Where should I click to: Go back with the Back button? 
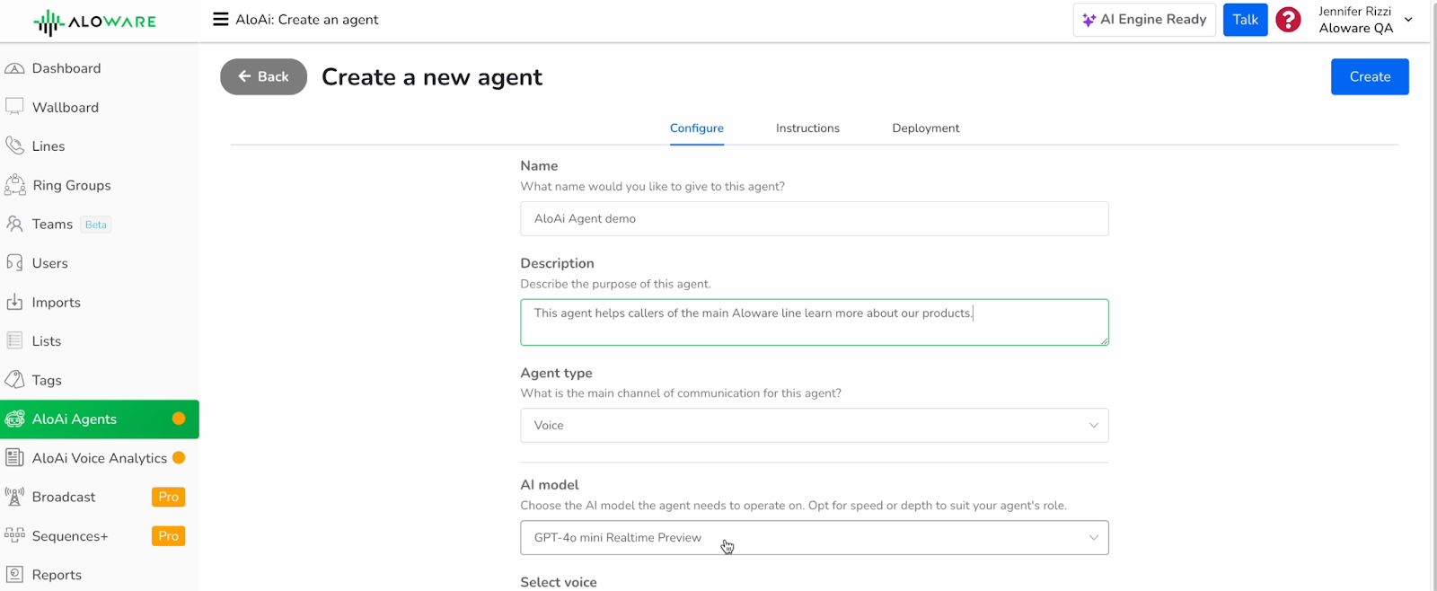click(264, 76)
